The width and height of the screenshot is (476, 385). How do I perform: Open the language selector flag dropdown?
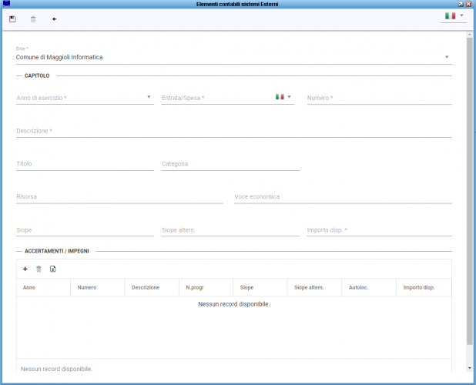point(454,15)
